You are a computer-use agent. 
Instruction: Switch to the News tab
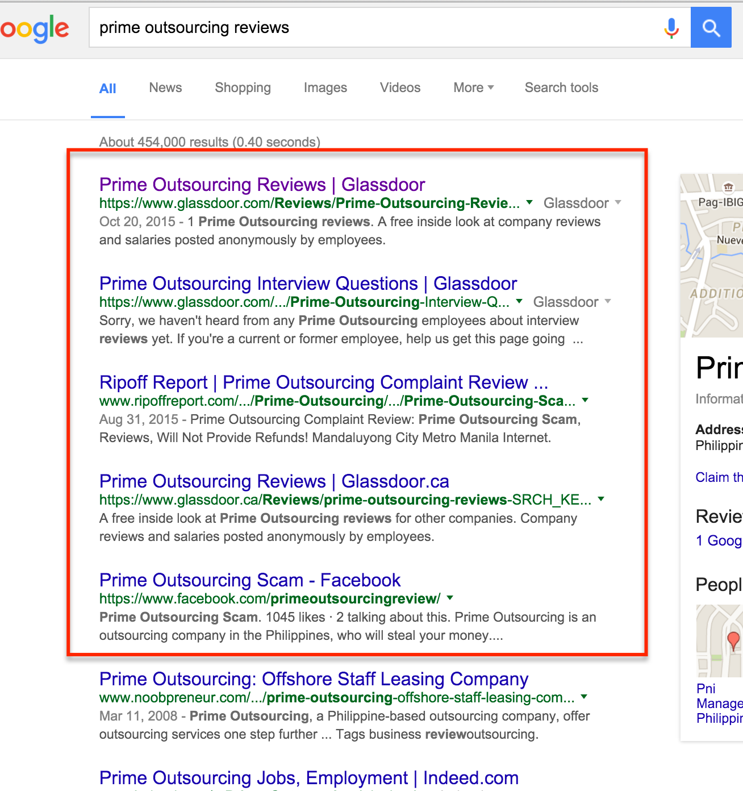pos(165,88)
